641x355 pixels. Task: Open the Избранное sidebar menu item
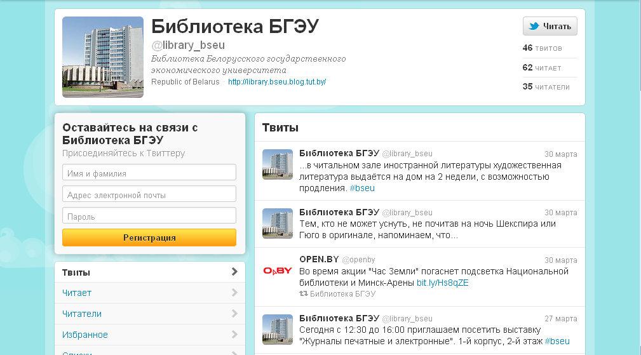pos(150,335)
